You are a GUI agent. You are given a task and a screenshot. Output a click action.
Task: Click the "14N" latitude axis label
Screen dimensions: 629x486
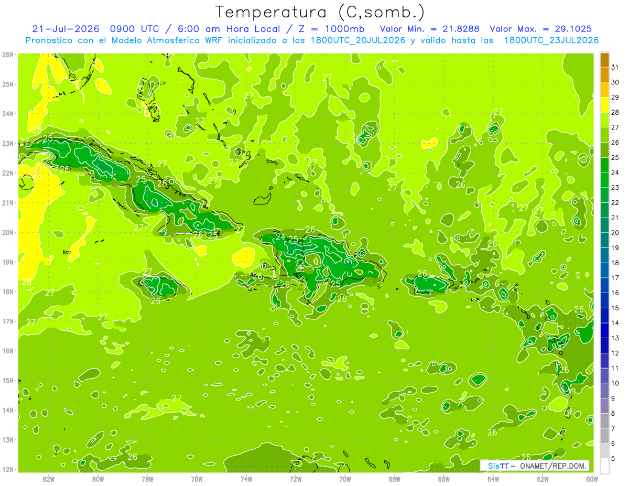pyautogui.click(x=7, y=410)
